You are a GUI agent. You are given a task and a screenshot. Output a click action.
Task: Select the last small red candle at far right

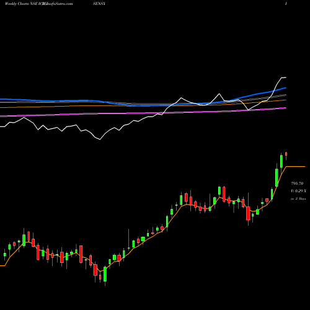[x=286, y=154]
